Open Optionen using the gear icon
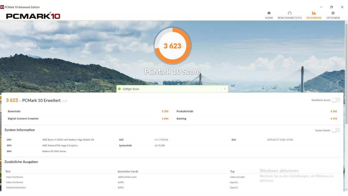Image resolution: width=348 pixels, height=196 pixels. click(x=333, y=13)
